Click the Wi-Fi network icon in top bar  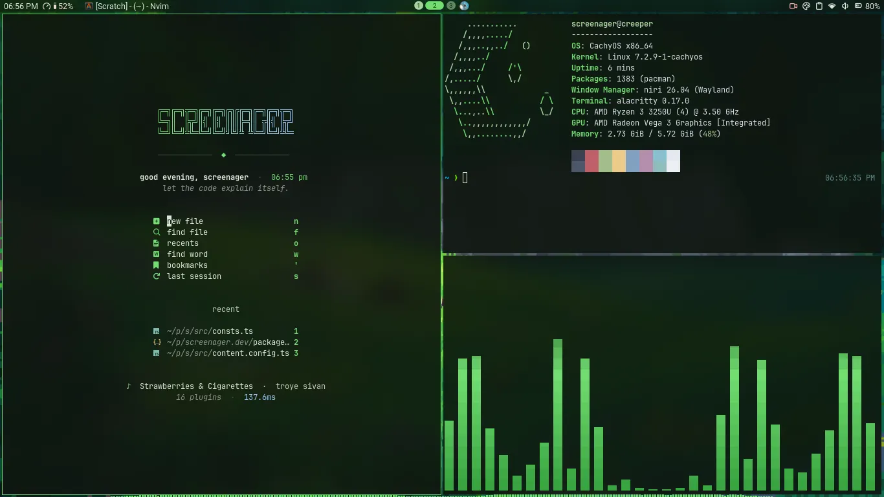pyautogui.click(x=832, y=6)
